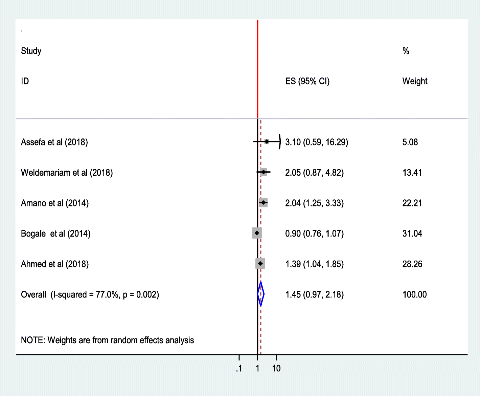Click the Assefa study point marker
Image resolution: width=480 pixels, height=396 pixels.
267,141
